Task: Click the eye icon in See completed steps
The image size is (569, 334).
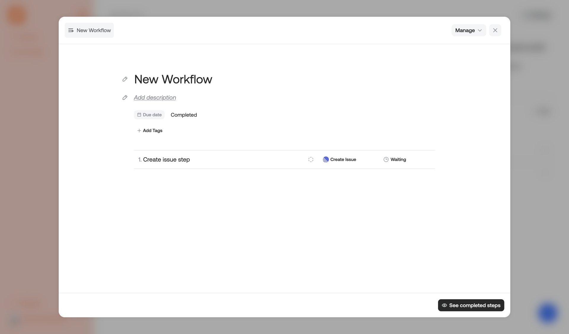Action: 445,305
